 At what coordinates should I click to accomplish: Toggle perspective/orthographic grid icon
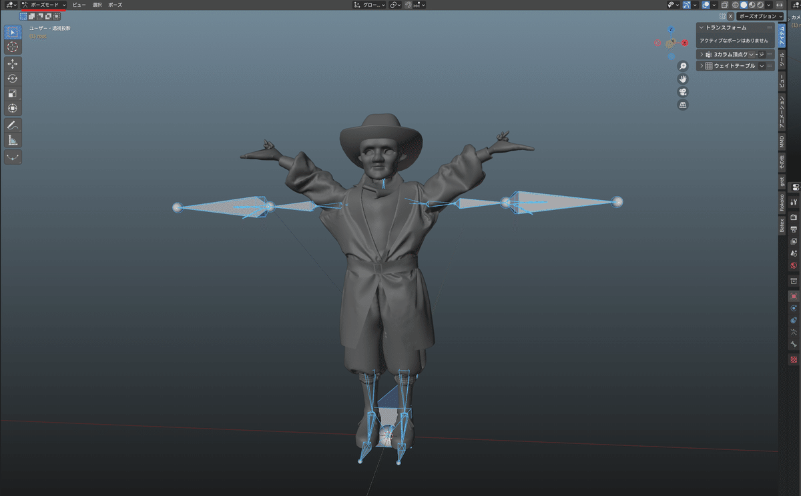683,105
